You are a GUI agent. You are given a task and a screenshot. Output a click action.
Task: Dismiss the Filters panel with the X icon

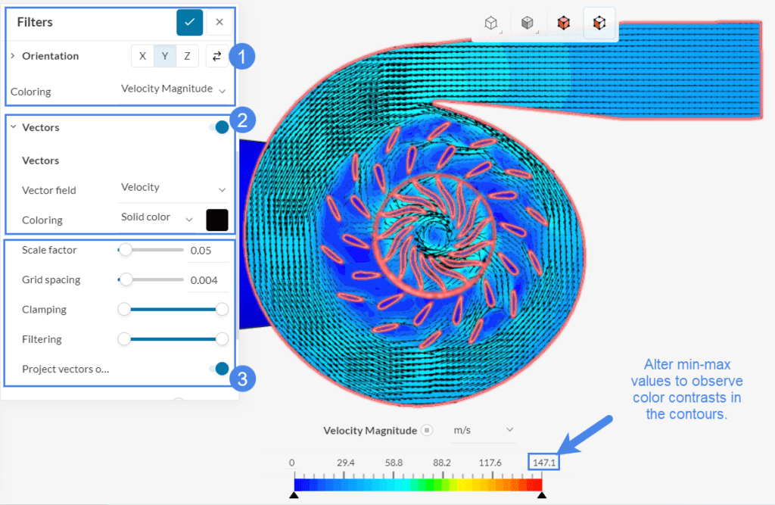pos(219,22)
